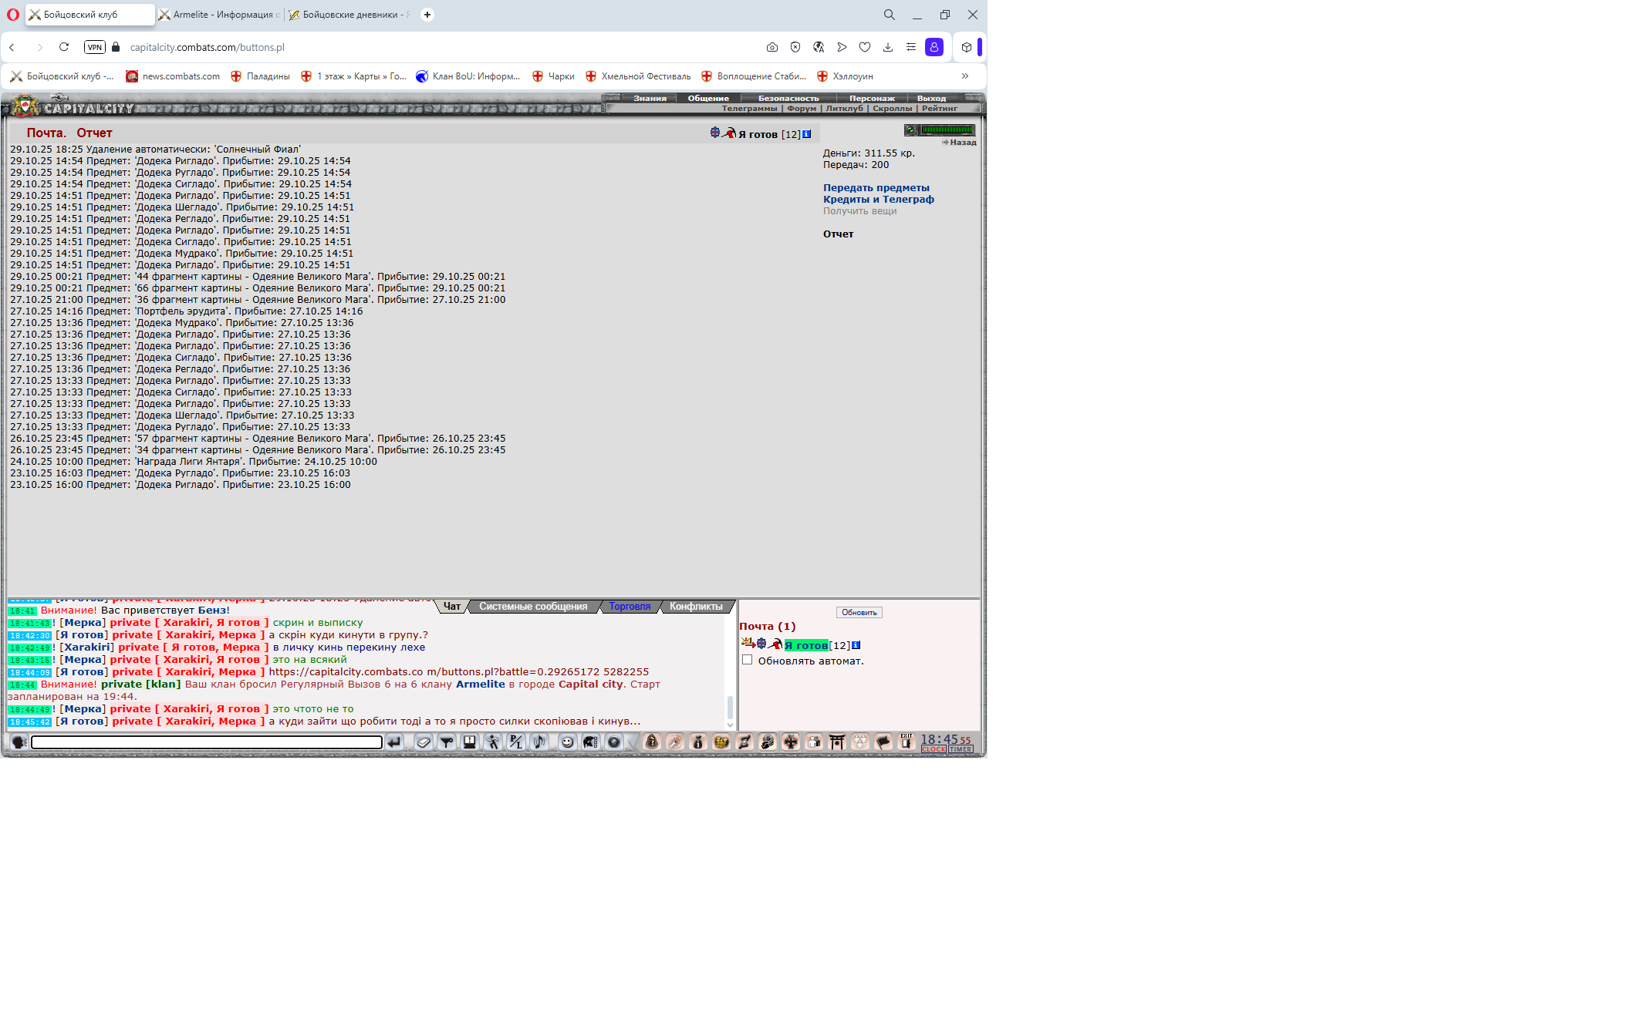Expand the hidden bookmarks chevron
The width and height of the screenshot is (1651, 1036).
click(965, 76)
